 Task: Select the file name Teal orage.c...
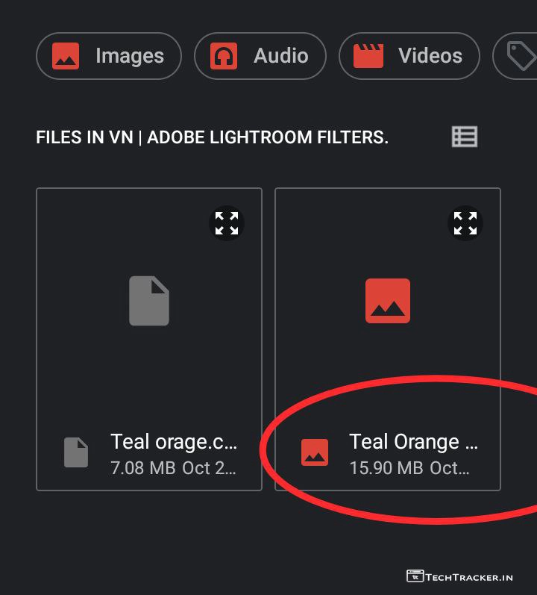[x=174, y=442]
